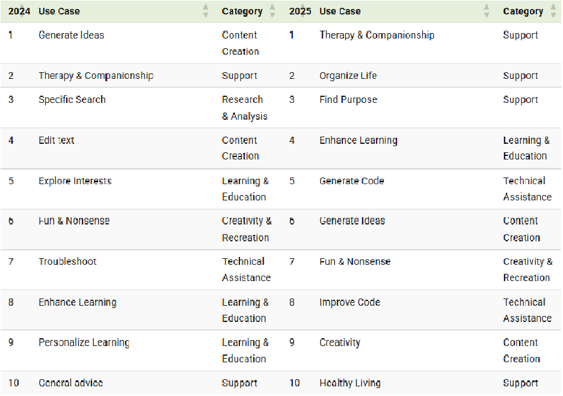Click sort arrows beside 2024 Category header
Viewport: 563px width, 396px height.
pos(272,11)
